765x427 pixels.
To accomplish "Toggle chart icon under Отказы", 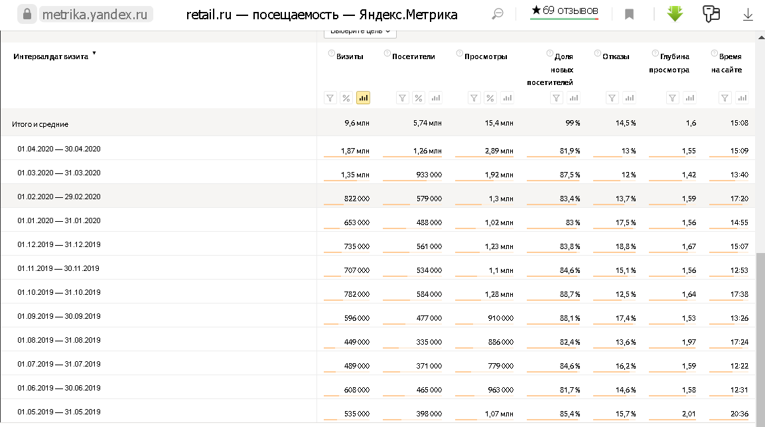I will click(630, 98).
